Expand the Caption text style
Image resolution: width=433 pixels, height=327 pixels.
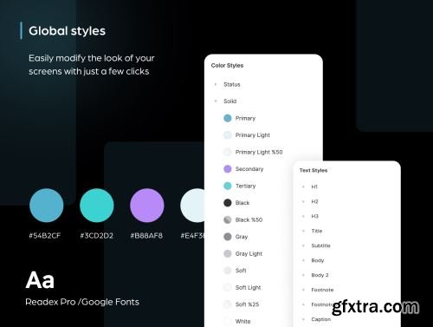pos(303,319)
